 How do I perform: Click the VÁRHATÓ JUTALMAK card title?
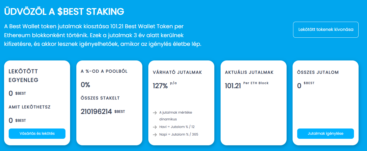tap(177, 73)
